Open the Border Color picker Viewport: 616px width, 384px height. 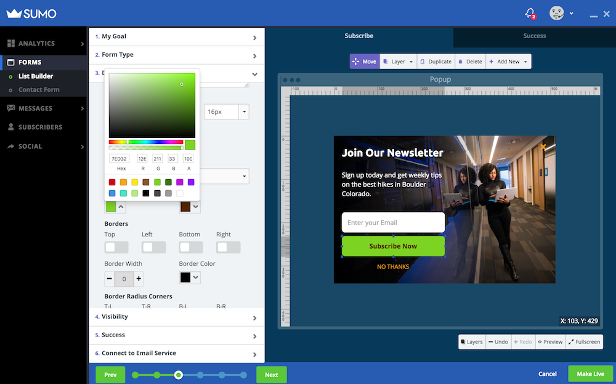click(x=190, y=278)
